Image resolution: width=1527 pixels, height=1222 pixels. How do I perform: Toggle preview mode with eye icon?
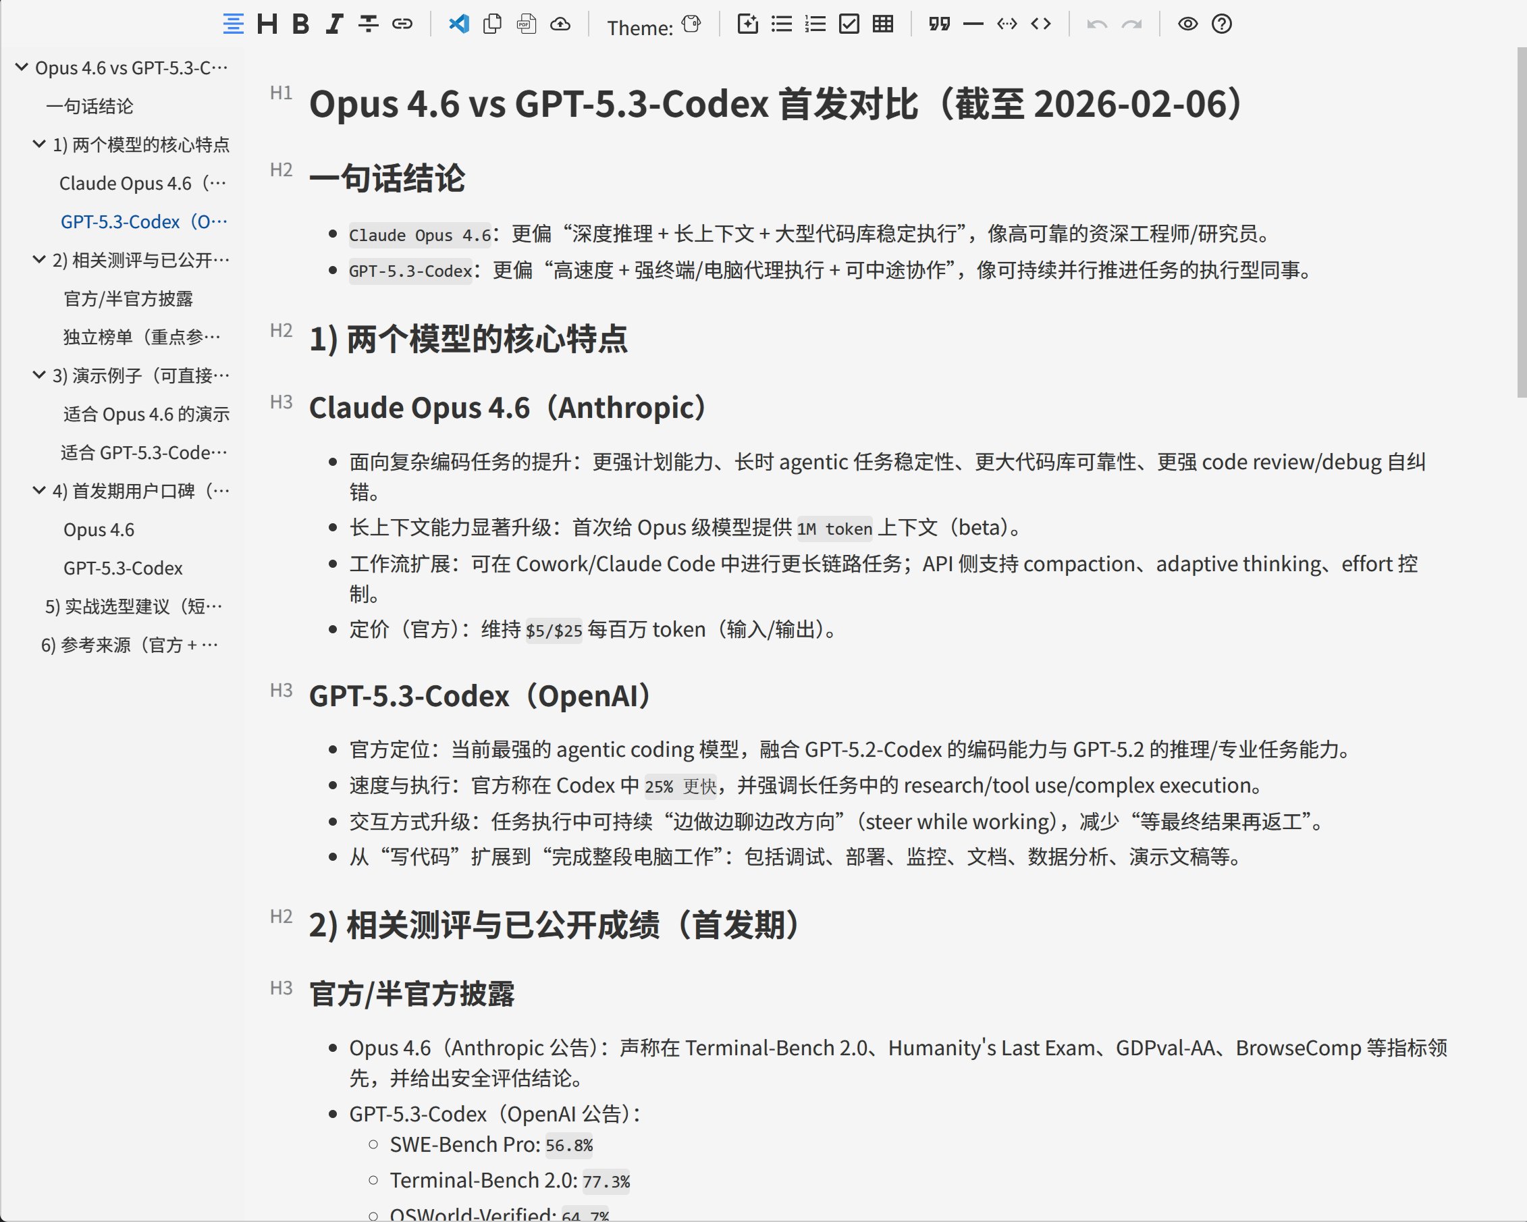[x=1187, y=24]
